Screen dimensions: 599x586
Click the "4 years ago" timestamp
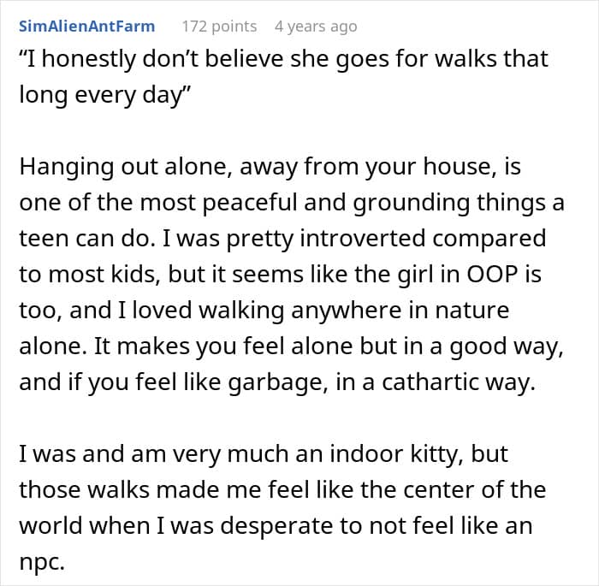(315, 26)
